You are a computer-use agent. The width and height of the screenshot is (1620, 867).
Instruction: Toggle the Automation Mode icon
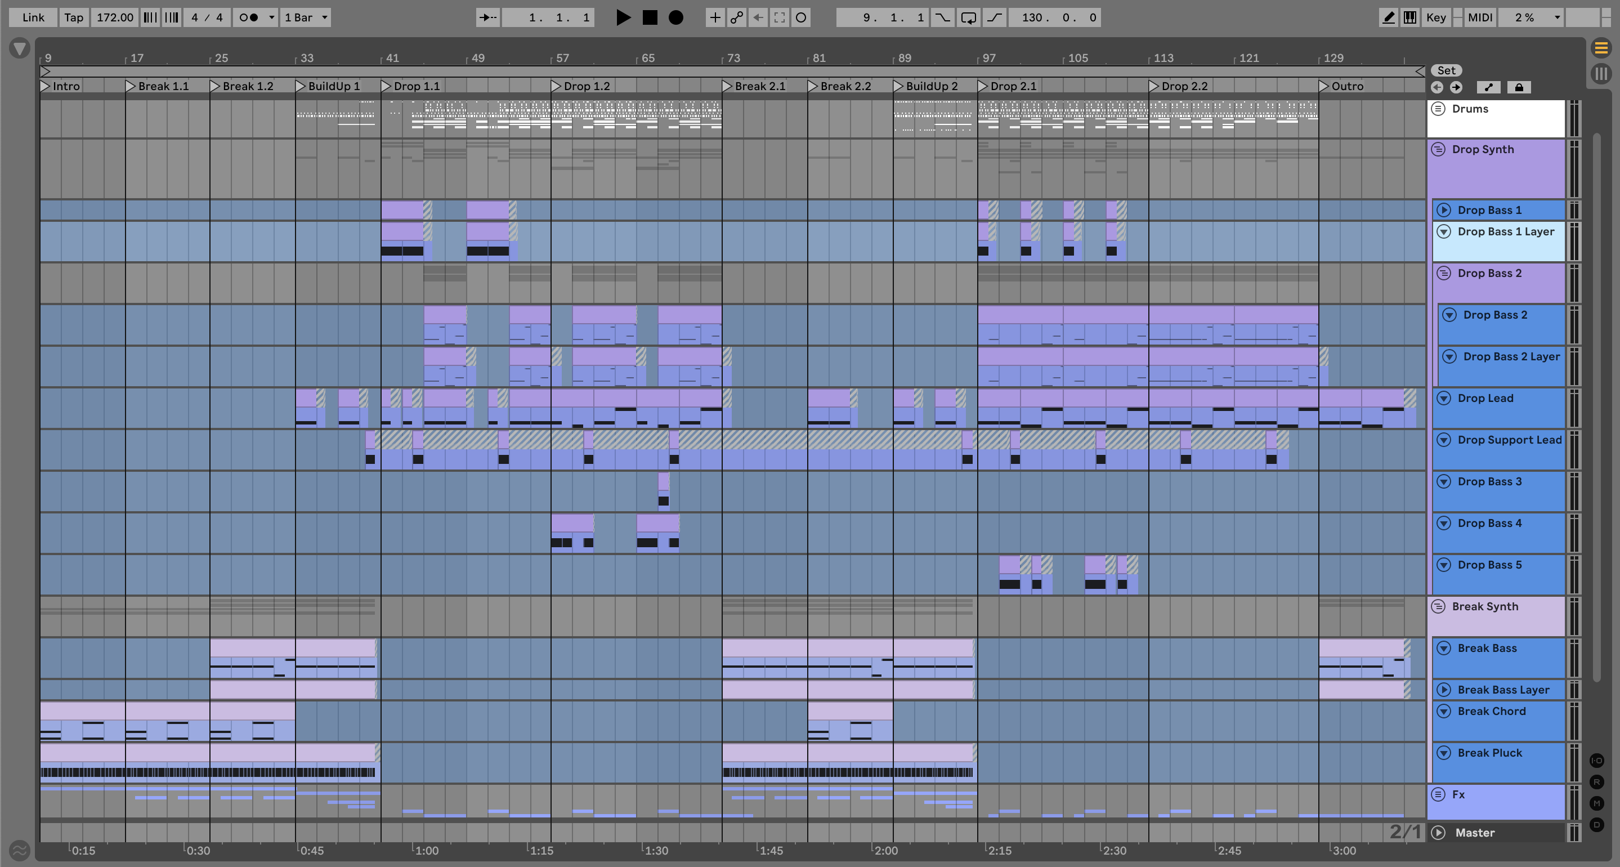click(1488, 87)
